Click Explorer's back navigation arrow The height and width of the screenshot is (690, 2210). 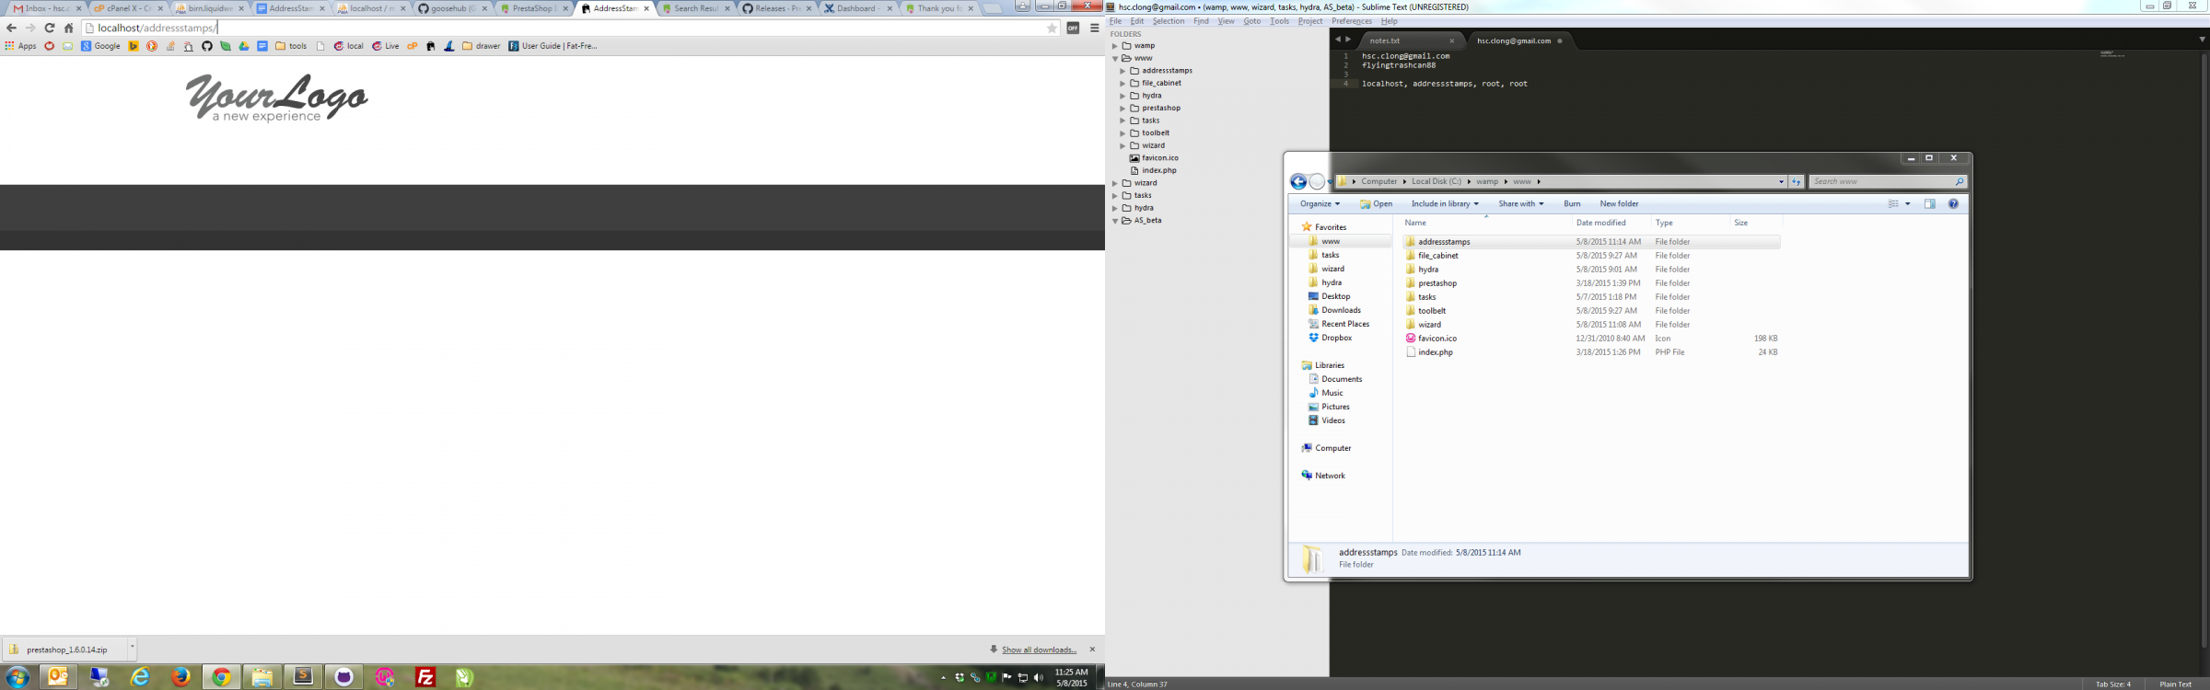[x=1298, y=181]
